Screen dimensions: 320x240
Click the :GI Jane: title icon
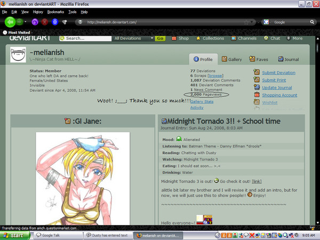click(67, 121)
